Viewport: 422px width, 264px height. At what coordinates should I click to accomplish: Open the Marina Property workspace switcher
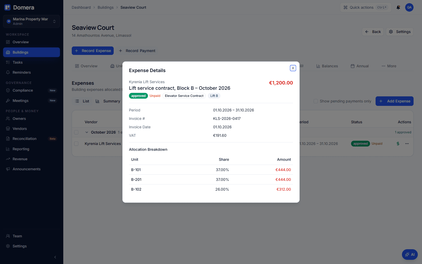(32, 21)
